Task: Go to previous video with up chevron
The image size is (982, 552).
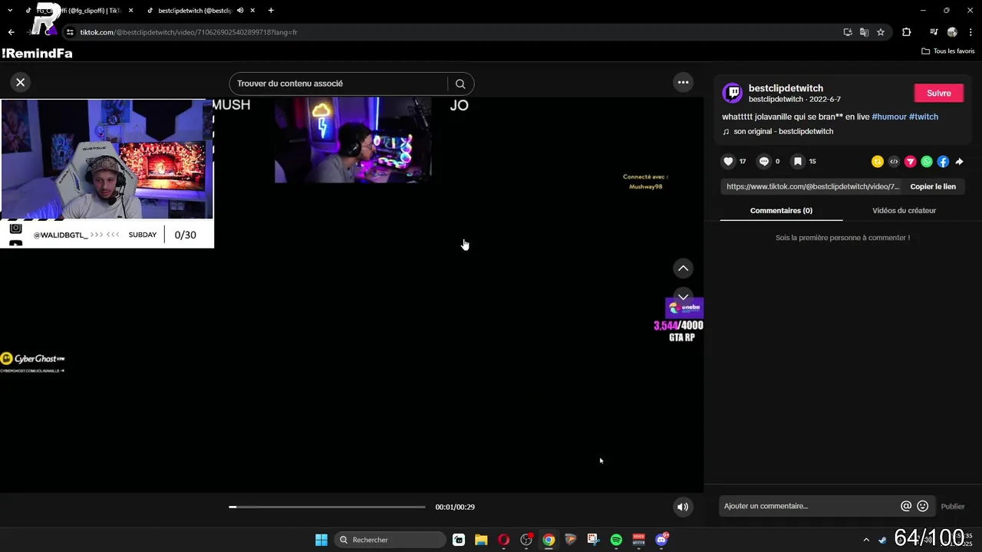Action: 683,268
